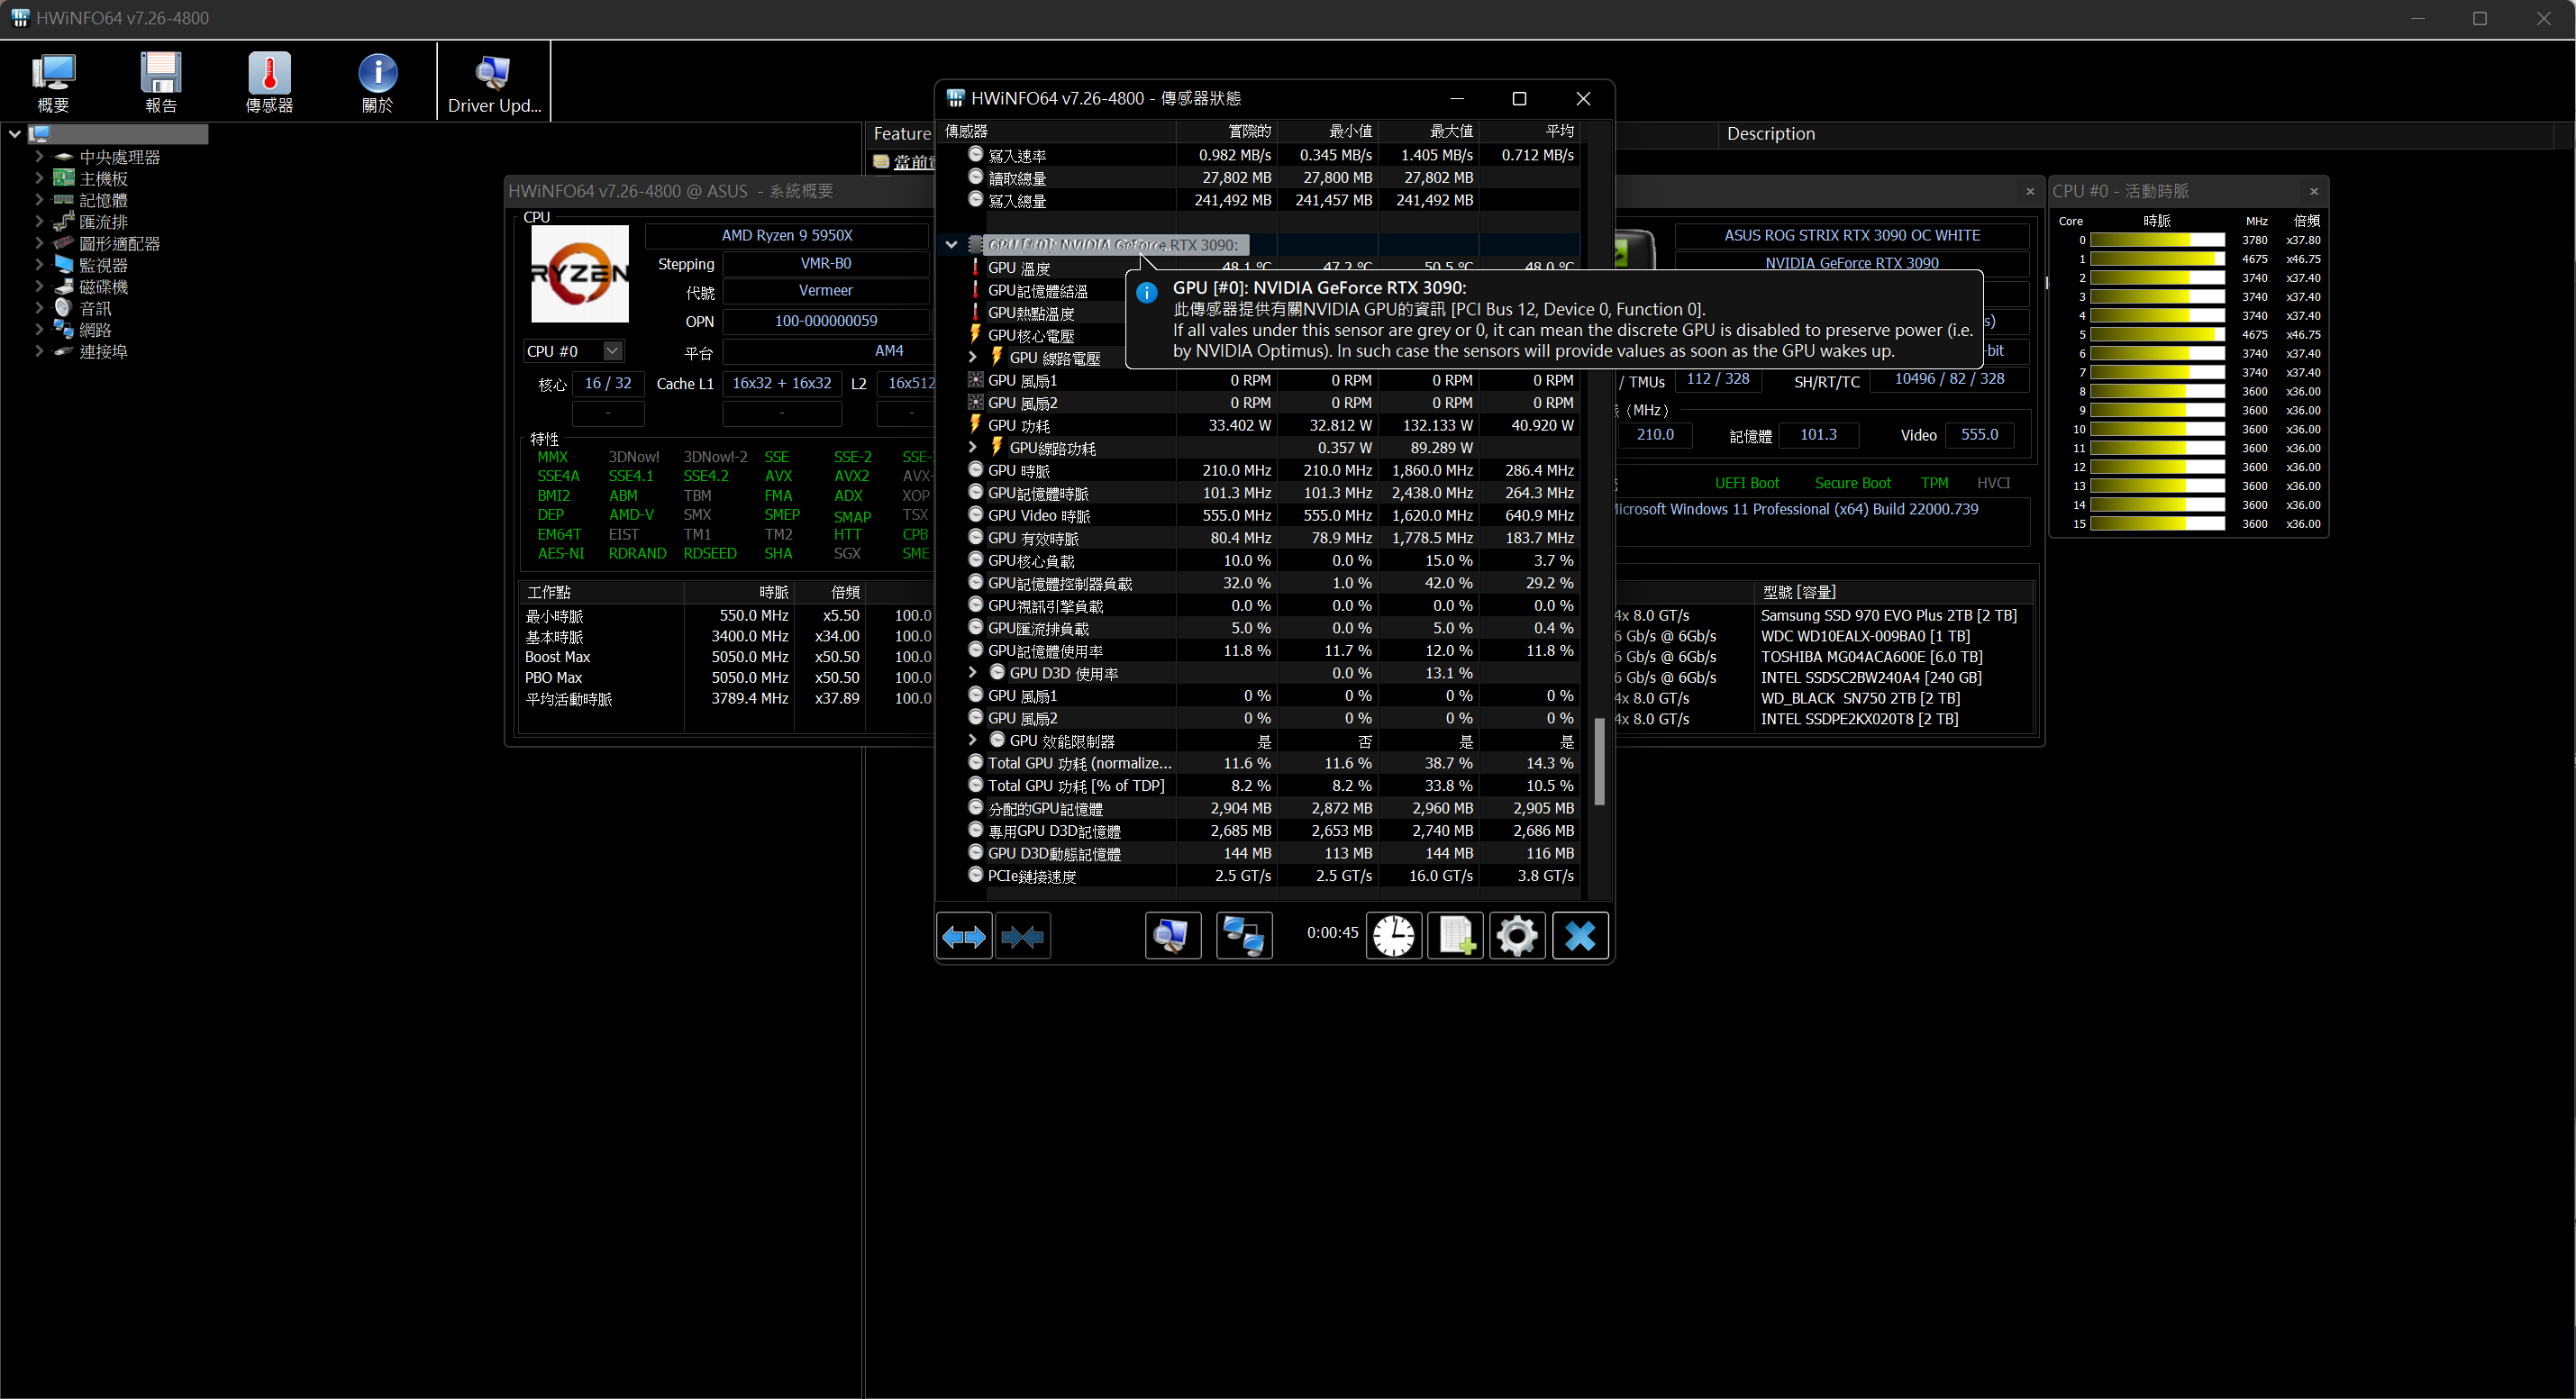Viewport: 2576px width, 1399px height.
Task: Click the networked computers remote icon
Action: click(1244, 936)
